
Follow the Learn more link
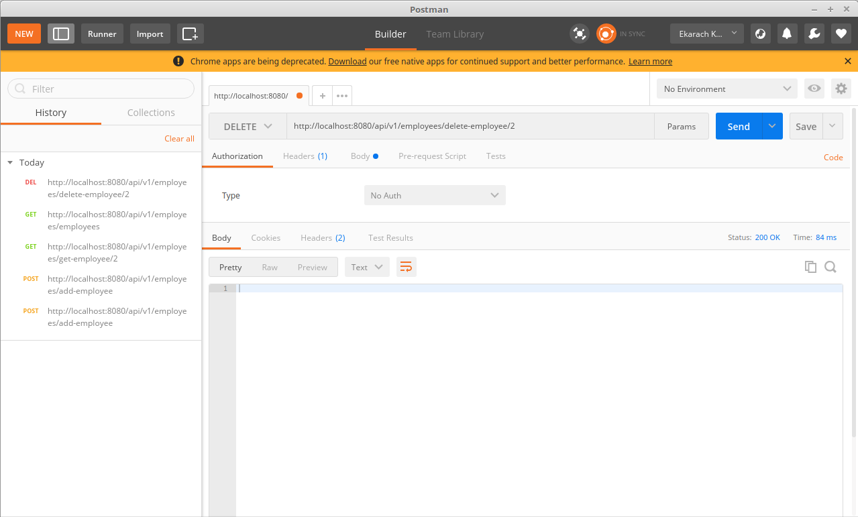[x=650, y=61]
